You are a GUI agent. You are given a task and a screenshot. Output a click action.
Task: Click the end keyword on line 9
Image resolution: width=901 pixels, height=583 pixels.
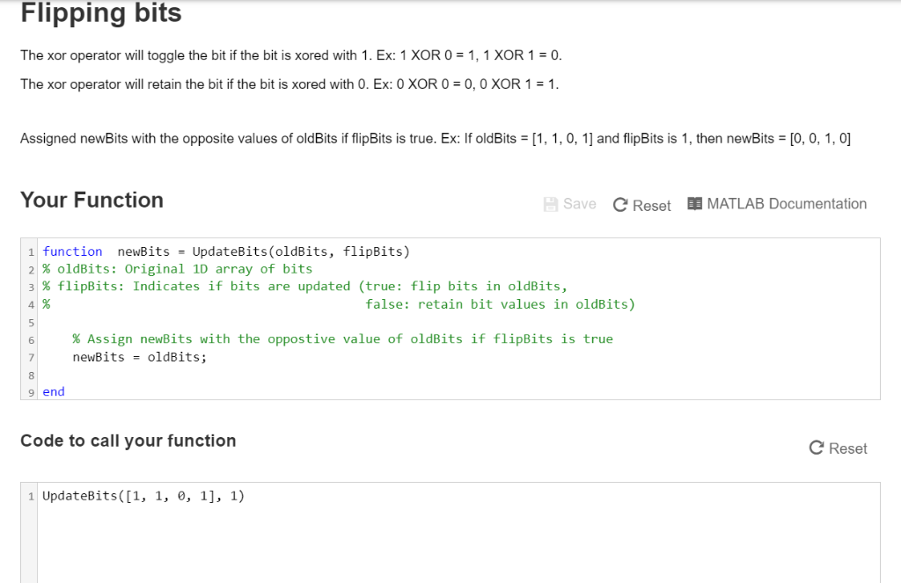[54, 391]
